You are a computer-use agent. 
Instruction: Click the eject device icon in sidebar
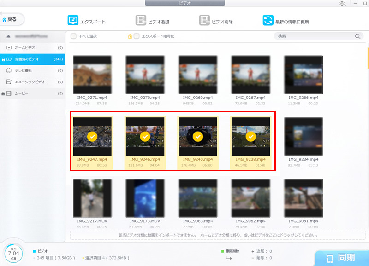pos(8,36)
